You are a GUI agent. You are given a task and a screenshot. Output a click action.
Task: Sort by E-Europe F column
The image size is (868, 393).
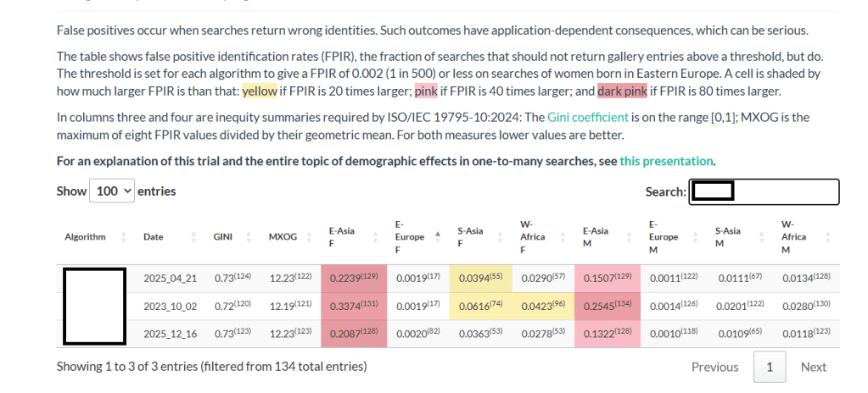[x=410, y=236]
